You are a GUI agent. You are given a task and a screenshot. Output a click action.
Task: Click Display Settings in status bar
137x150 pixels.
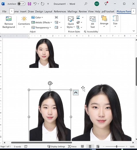[x=56, y=147]
